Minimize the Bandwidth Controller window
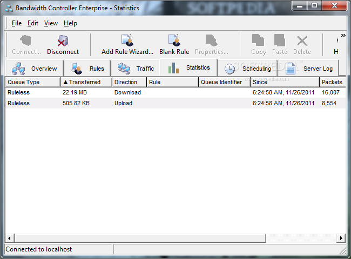The width and height of the screenshot is (351, 259). tap(300, 6)
